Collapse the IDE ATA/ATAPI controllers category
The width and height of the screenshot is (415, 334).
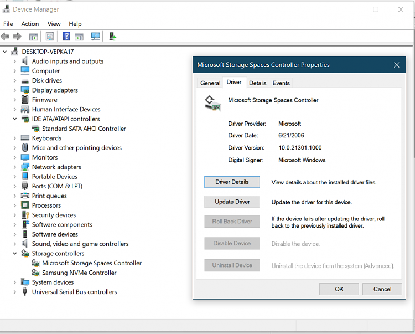pyautogui.click(x=15, y=119)
